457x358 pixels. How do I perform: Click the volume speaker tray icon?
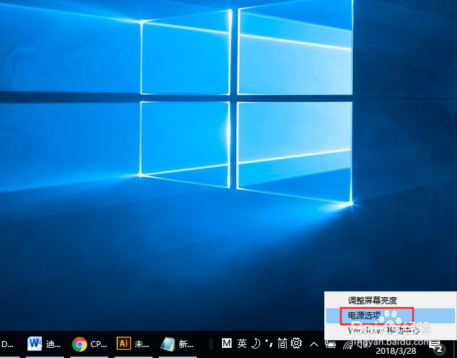(362, 345)
